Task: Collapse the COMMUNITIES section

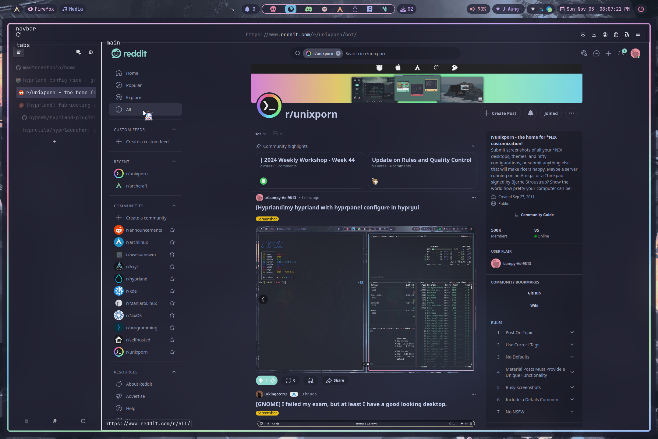Action: tap(174, 205)
